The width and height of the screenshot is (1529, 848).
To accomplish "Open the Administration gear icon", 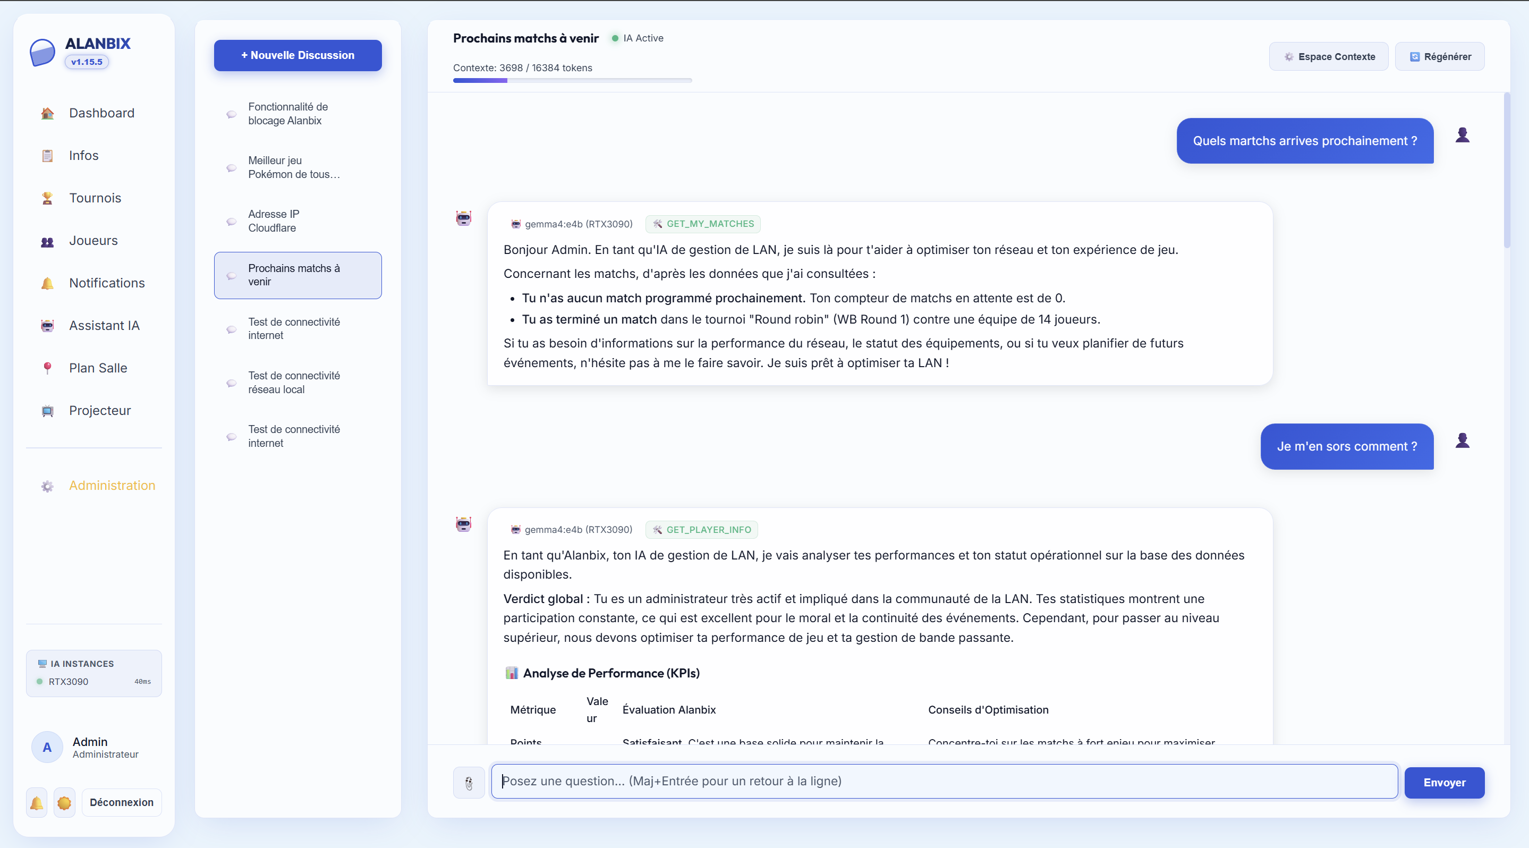I will (x=47, y=487).
